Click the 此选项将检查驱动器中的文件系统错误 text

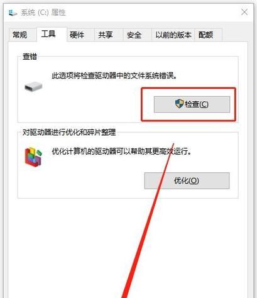(x=114, y=75)
